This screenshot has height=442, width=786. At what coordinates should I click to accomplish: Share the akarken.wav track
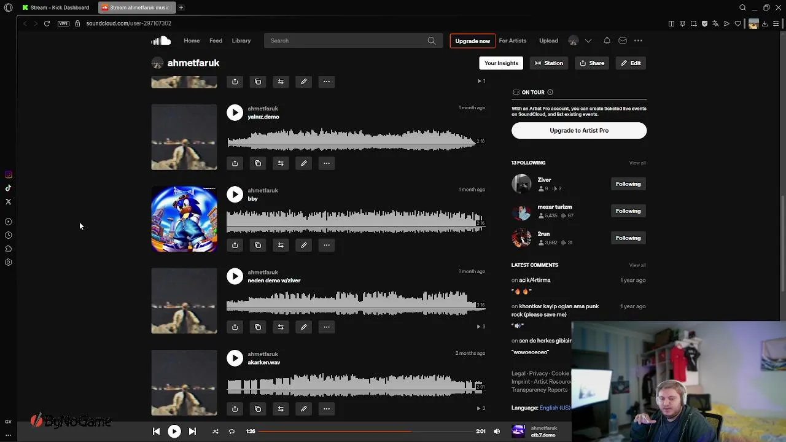coord(235,409)
